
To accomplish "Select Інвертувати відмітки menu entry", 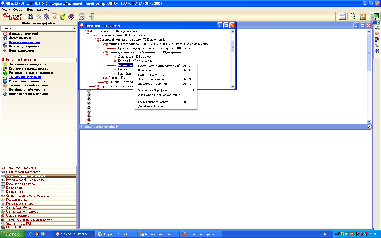I will [x=165, y=84].
